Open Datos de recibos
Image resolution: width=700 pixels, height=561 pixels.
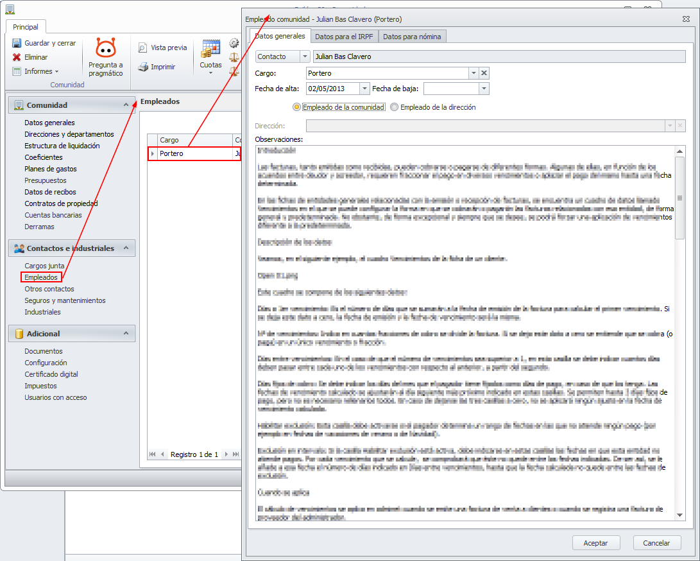click(x=51, y=193)
